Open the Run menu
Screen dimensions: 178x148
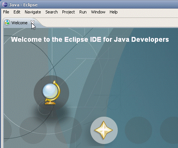[x=83, y=12]
